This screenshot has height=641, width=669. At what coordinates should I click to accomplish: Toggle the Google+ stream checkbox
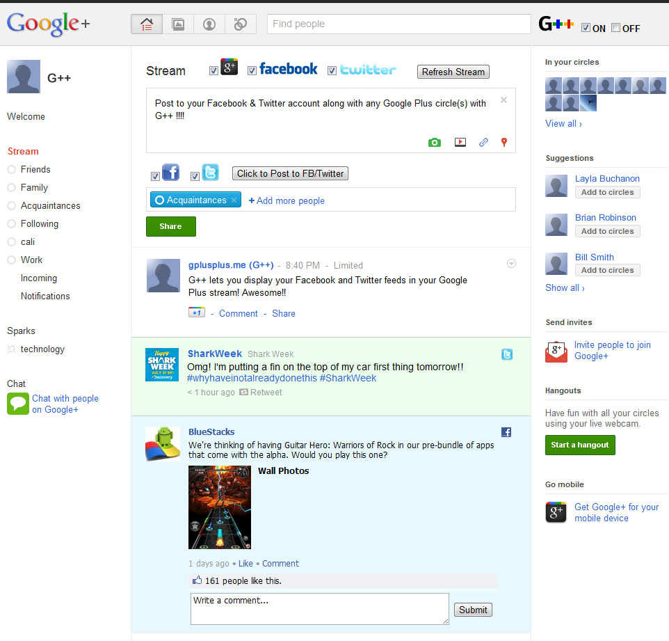213,71
